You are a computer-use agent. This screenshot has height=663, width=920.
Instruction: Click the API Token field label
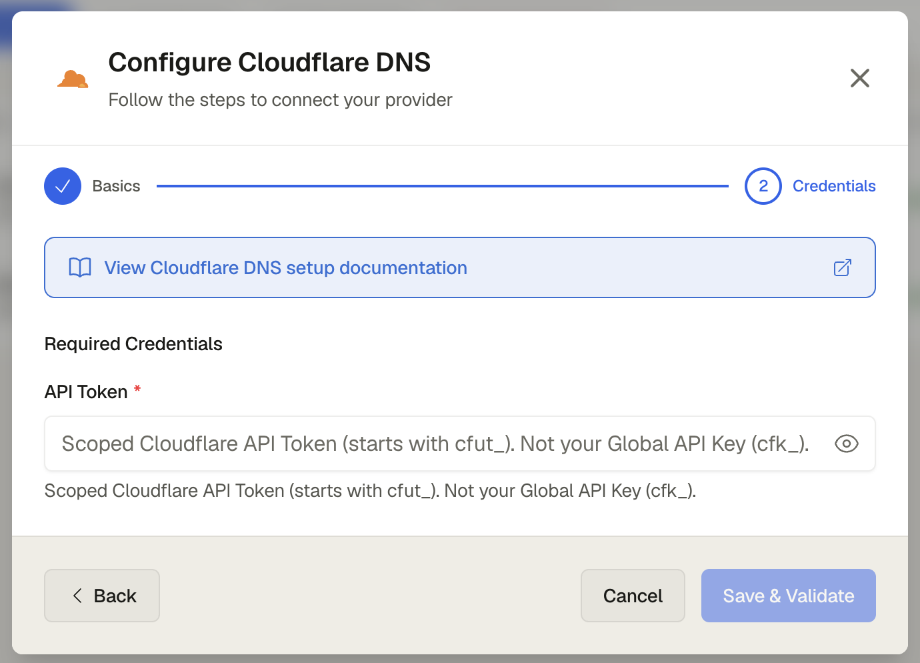coord(86,392)
